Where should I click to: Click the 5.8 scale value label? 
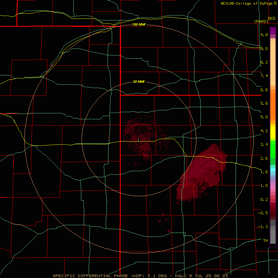pos(264,103)
